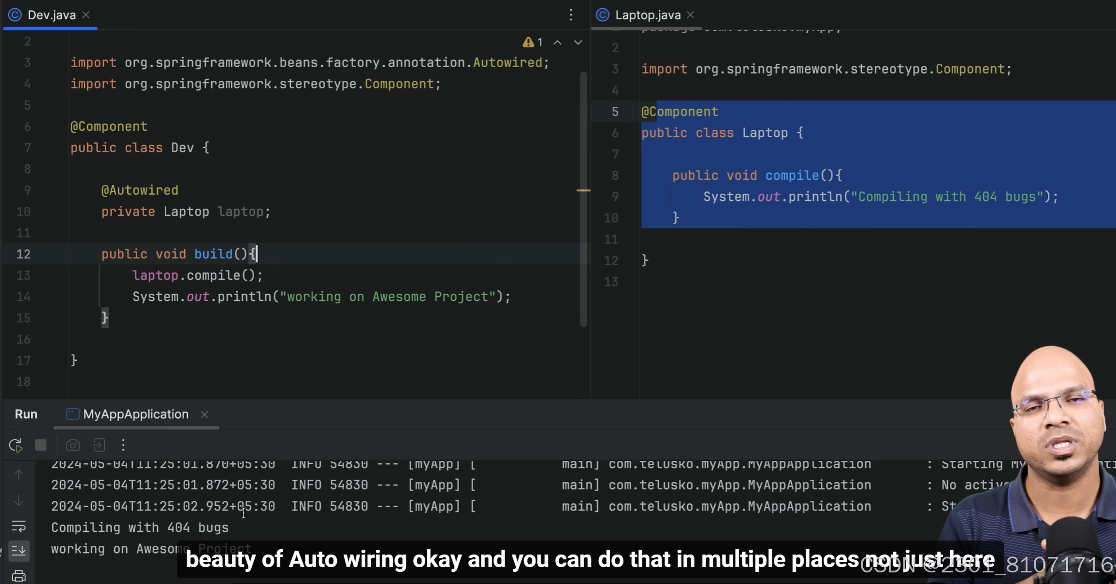Jump to previous highlighted problem chevron
The image size is (1116, 584).
tap(557, 43)
